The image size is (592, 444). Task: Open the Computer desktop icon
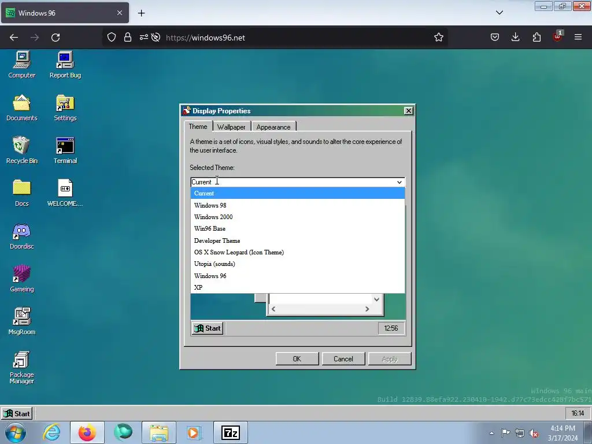(22, 65)
